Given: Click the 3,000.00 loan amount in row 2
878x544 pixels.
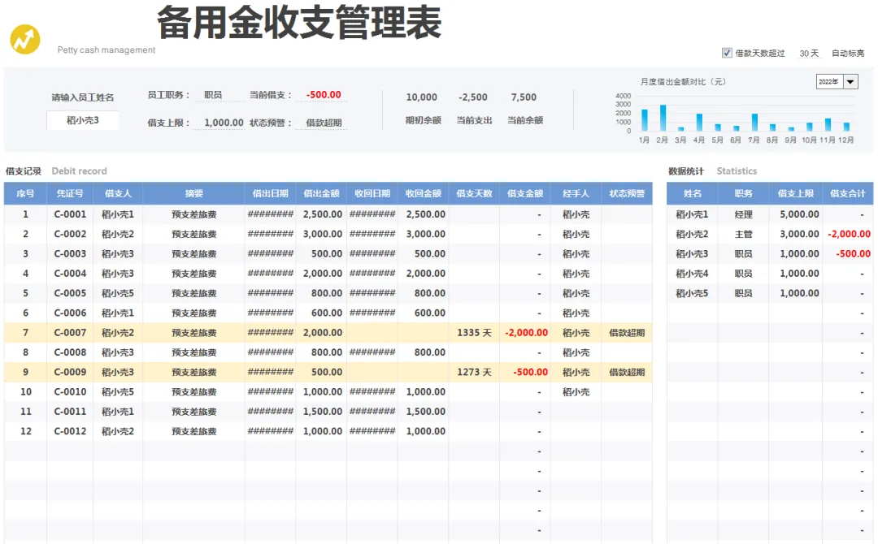Looking at the screenshot, I should pyautogui.click(x=323, y=235).
